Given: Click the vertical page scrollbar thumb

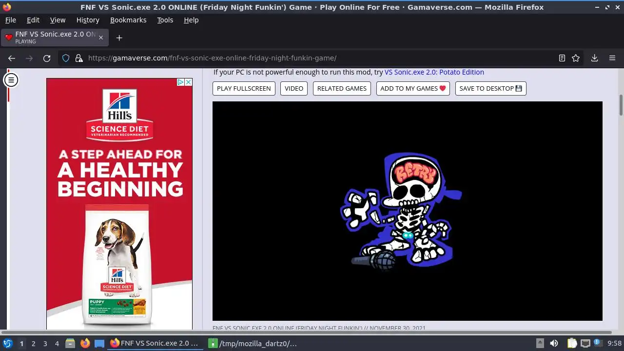Looking at the screenshot, I should [x=621, y=105].
